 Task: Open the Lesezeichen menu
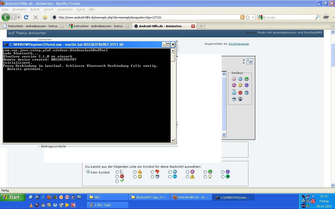(x=65, y=9)
